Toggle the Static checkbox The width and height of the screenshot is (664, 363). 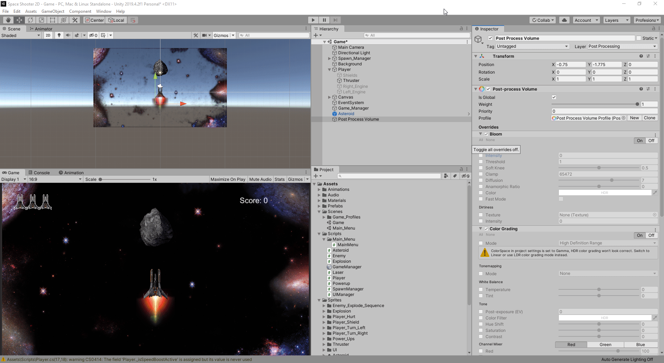coord(639,38)
